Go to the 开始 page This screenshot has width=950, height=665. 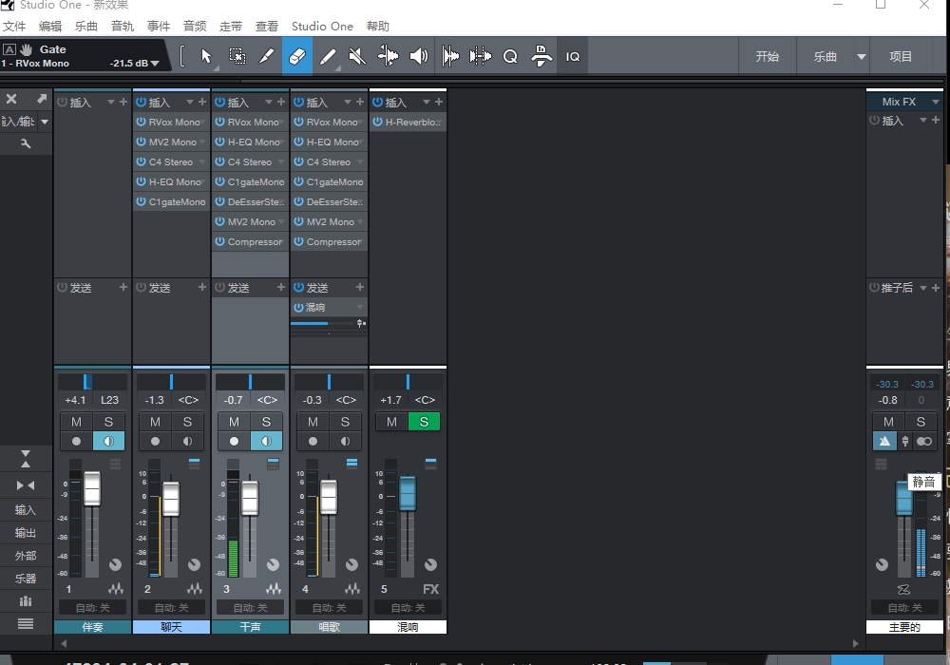pyautogui.click(x=768, y=56)
